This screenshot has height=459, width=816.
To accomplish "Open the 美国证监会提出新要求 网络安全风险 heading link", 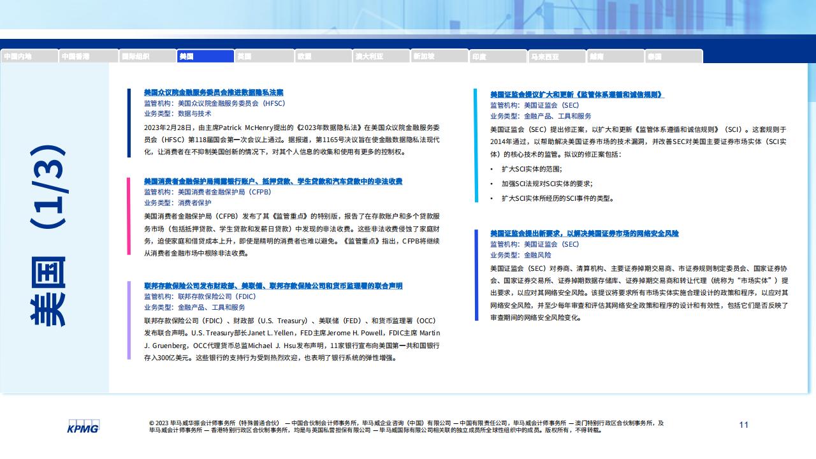I will 585,233.
